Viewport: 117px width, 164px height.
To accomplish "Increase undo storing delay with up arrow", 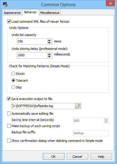I will 49,54.
